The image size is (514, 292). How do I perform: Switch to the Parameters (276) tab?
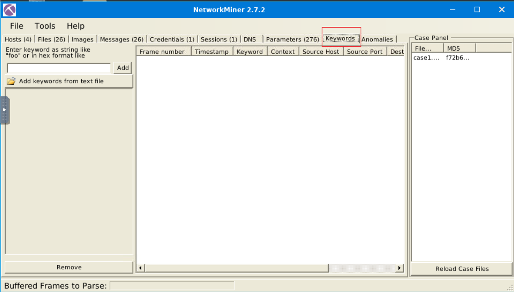pos(292,39)
